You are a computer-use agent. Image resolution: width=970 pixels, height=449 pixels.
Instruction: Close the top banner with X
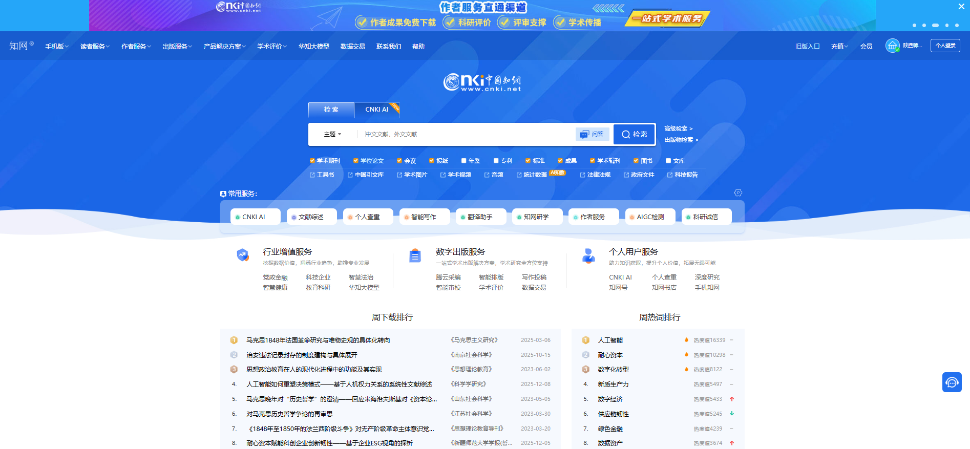(961, 7)
